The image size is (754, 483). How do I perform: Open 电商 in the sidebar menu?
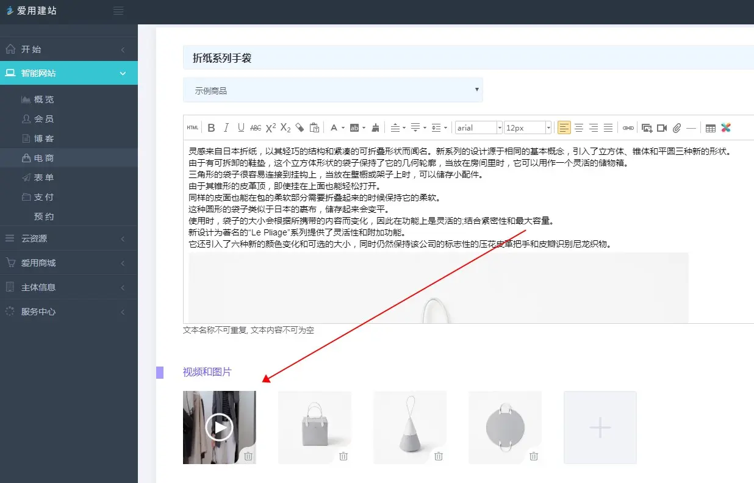(x=44, y=158)
